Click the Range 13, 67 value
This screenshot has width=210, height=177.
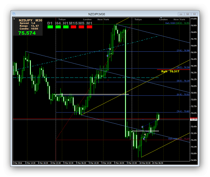tap(35, 26)
